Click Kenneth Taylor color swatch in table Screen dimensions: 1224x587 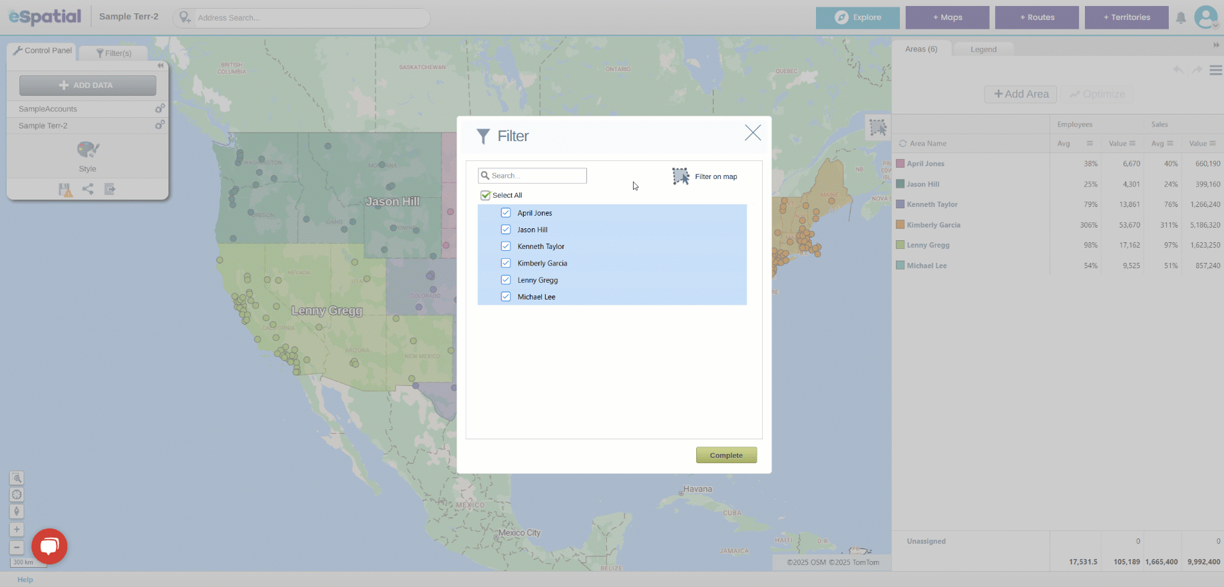(900, 204)
